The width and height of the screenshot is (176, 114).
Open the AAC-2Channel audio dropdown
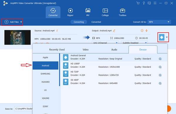[105, 42]
